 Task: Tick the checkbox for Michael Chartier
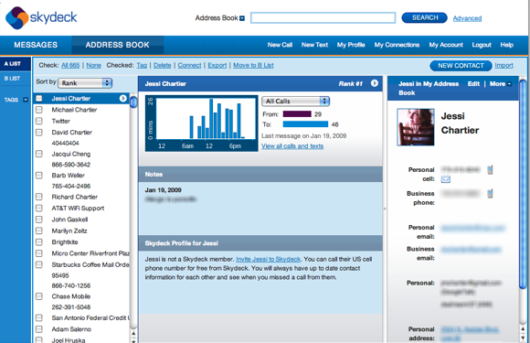[x=39, y=110]
